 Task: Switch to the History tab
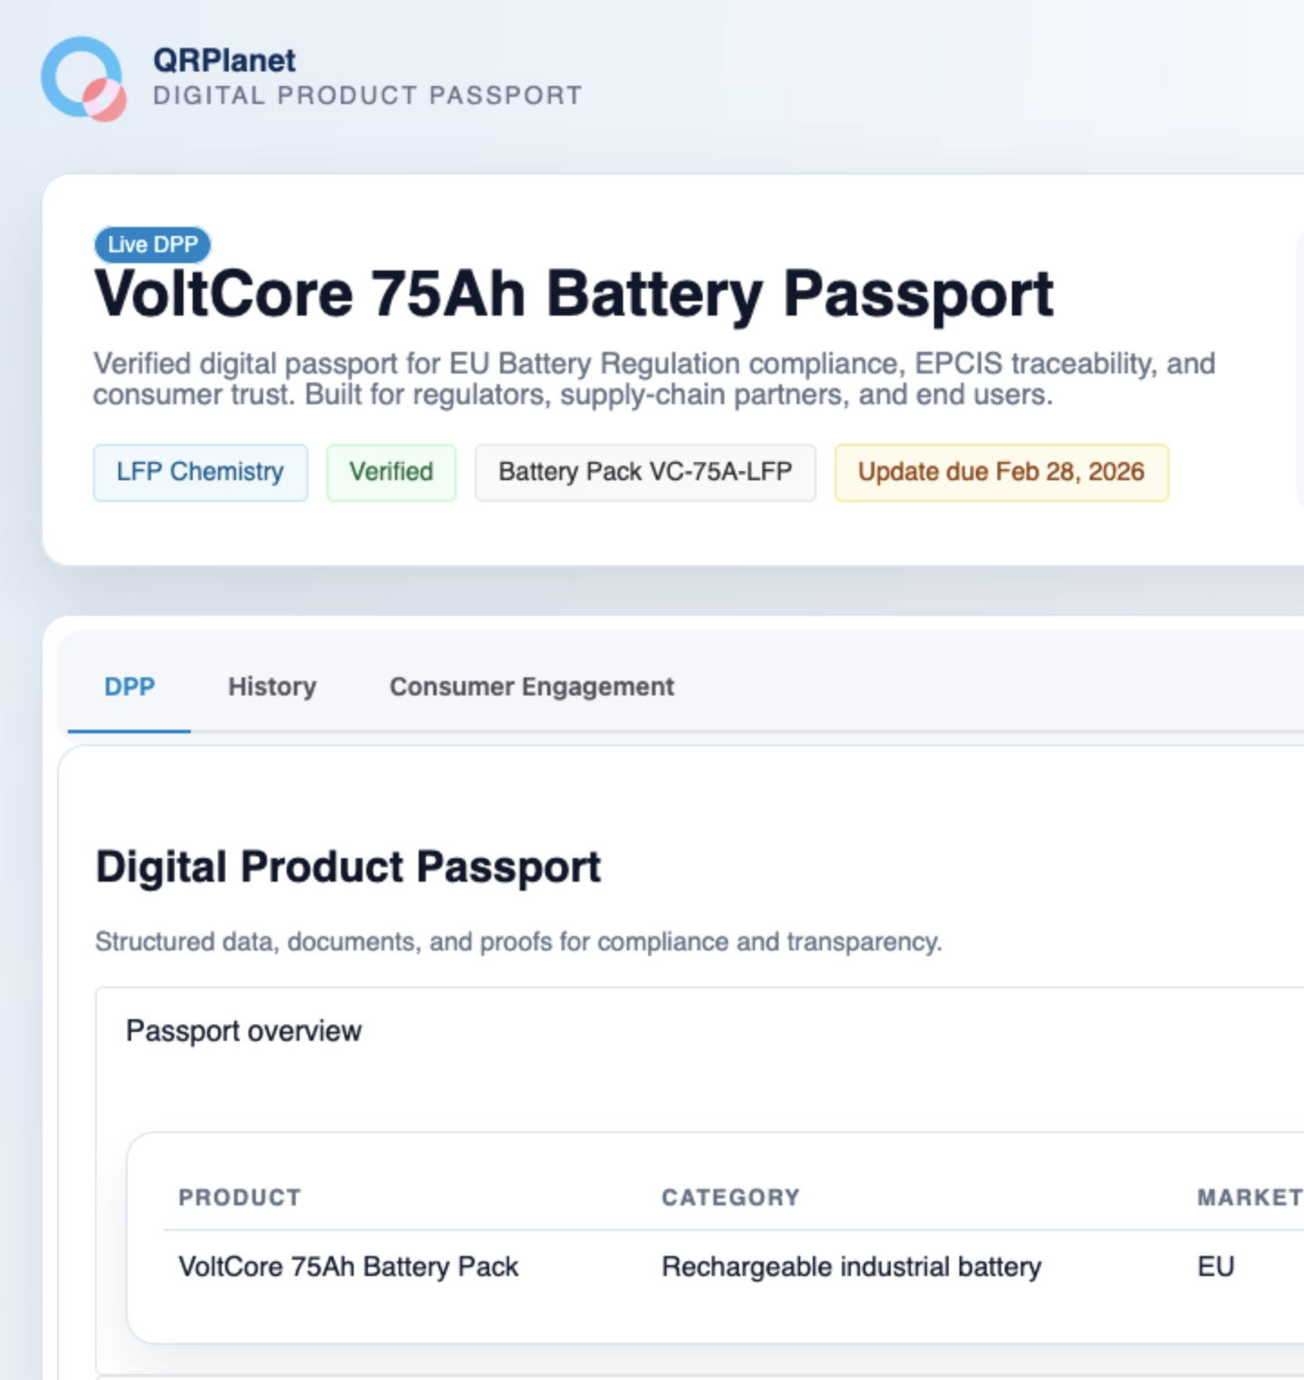click(x=271, y=686)
